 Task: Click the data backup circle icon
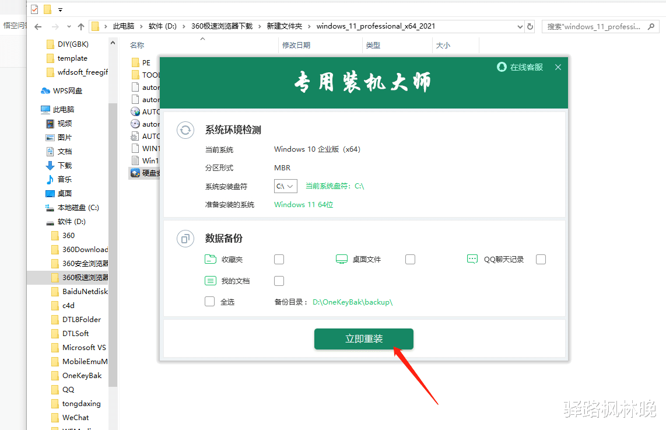(185, 239)
